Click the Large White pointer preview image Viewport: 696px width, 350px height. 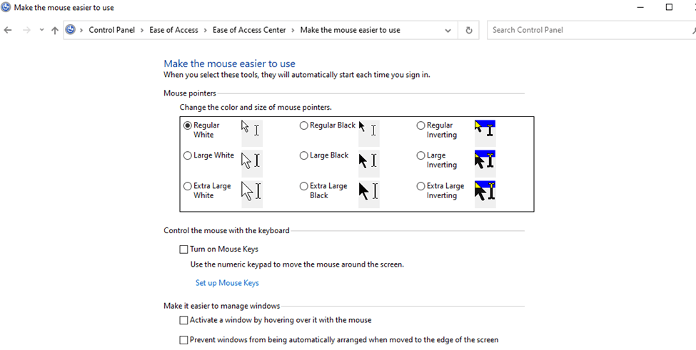click(x=252, y=163)
